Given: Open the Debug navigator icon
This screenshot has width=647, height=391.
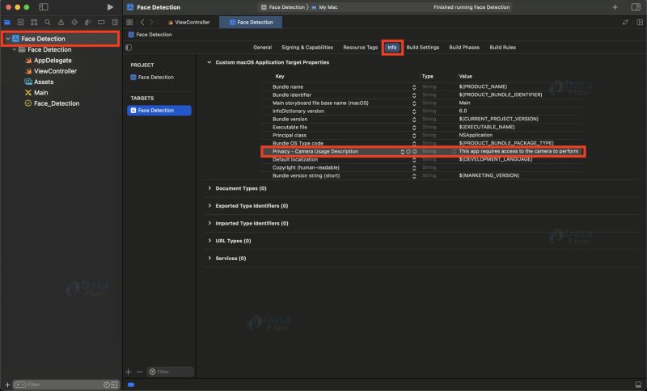Looking at the screenshot, I should [x=88, y=23].
